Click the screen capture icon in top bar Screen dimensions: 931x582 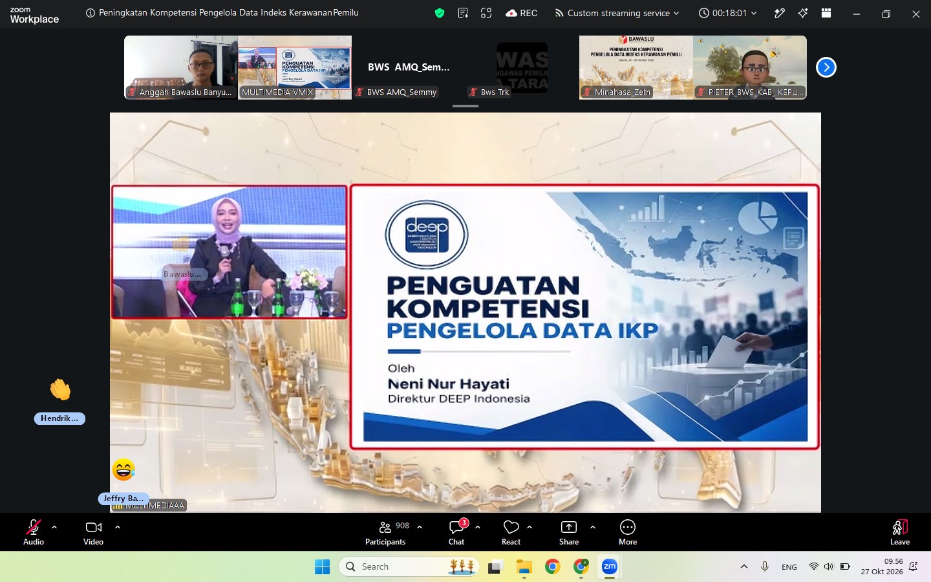click(x=486, y=13)
